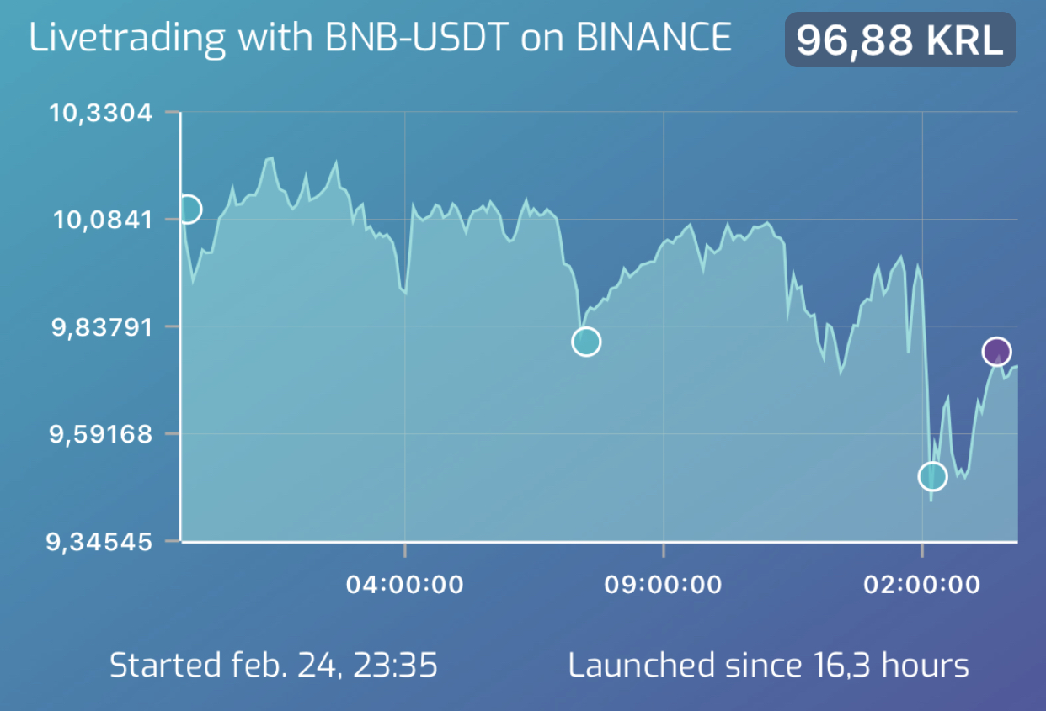Screen dimensions: 1046x711
Task: Click the 09:00:00 tick mark on the axis
Action: [x=664, y=549]
